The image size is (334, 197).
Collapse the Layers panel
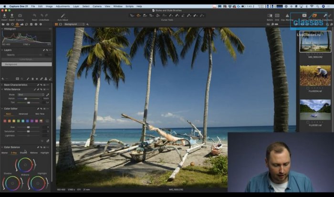pos(2,50)
